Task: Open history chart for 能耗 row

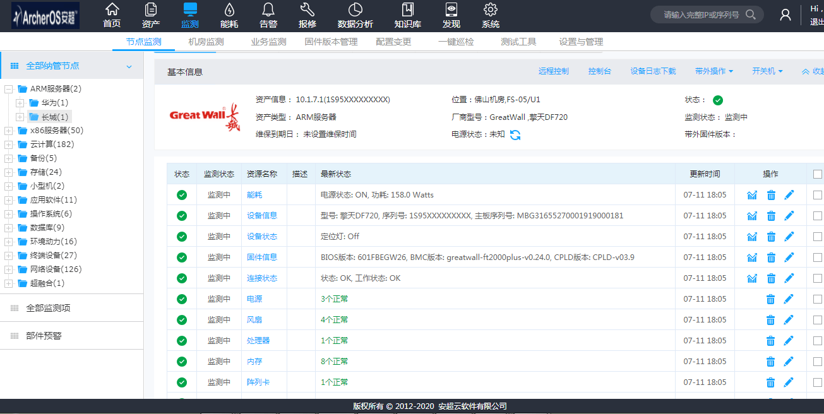Action: 752,194
